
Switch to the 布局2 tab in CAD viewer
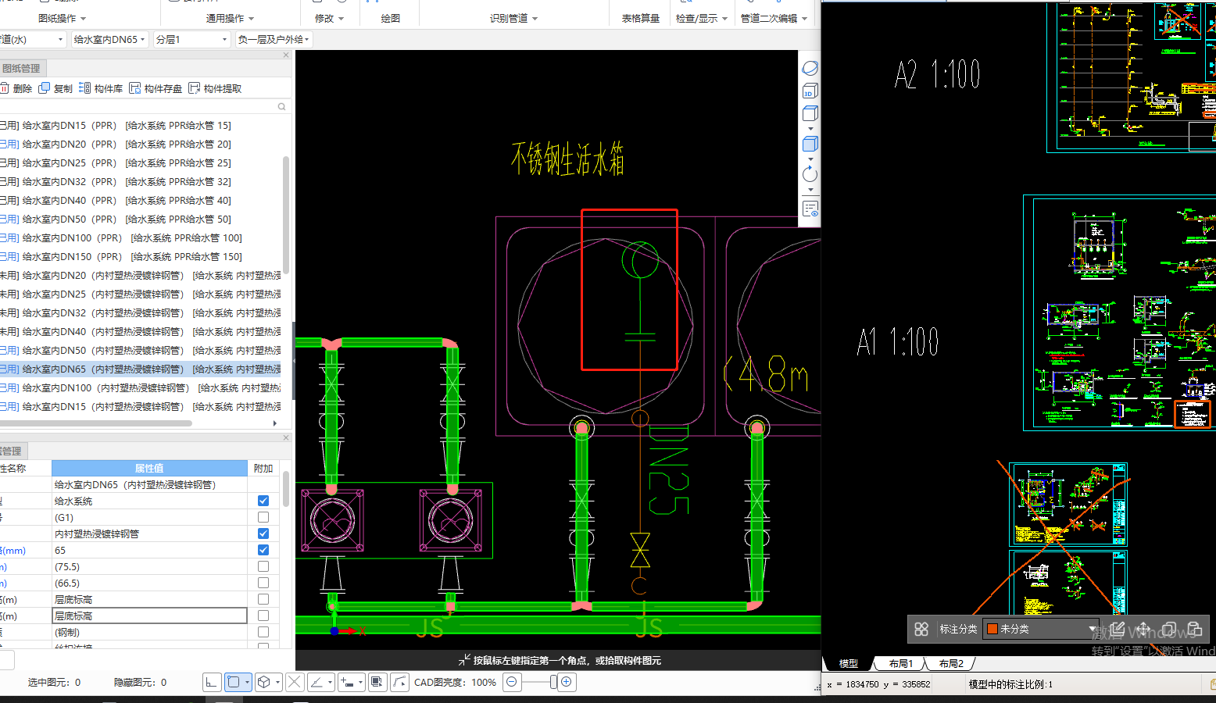(951, 663)
